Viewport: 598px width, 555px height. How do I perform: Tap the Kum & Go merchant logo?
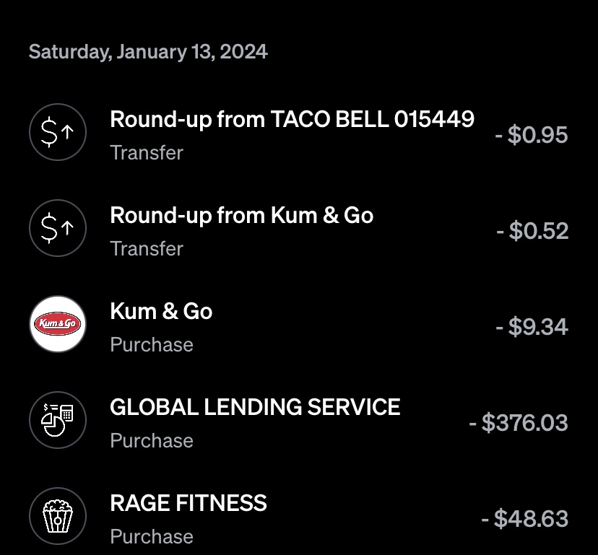(58, 324)
